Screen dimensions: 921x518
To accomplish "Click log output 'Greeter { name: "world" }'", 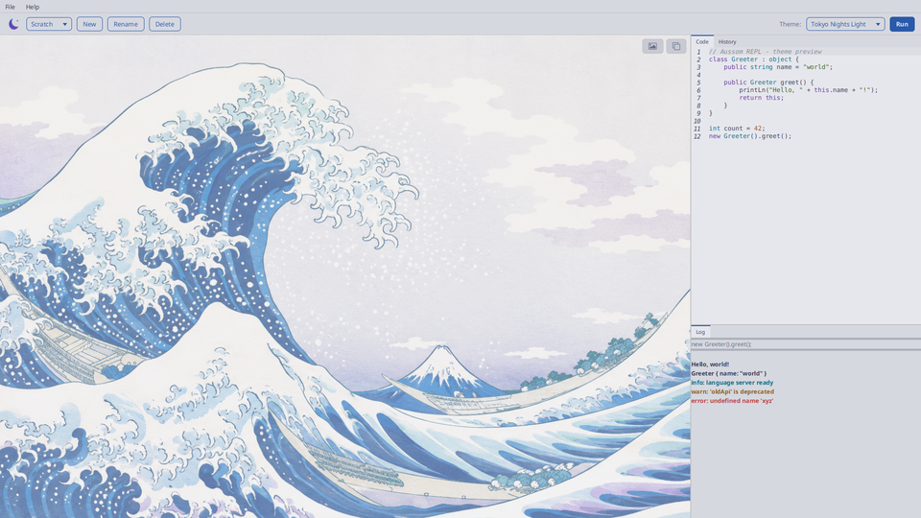I will 728,373.
